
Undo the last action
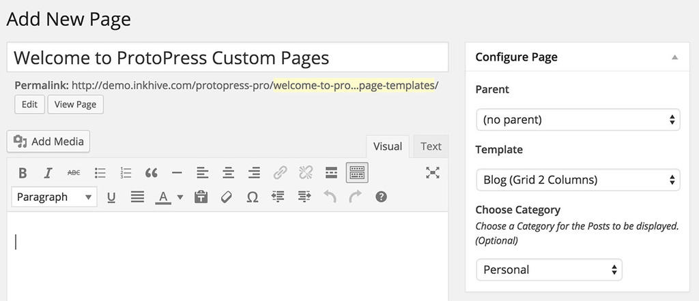click(x=330, y=197)
